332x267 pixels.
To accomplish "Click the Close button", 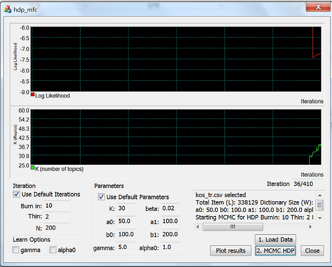I will click(x=312, y=251).
